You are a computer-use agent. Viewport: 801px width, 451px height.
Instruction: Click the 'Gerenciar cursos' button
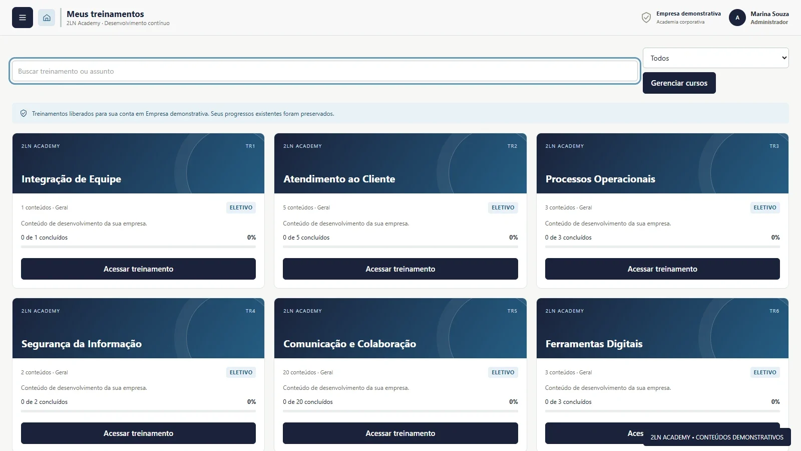tap(679, 83)
